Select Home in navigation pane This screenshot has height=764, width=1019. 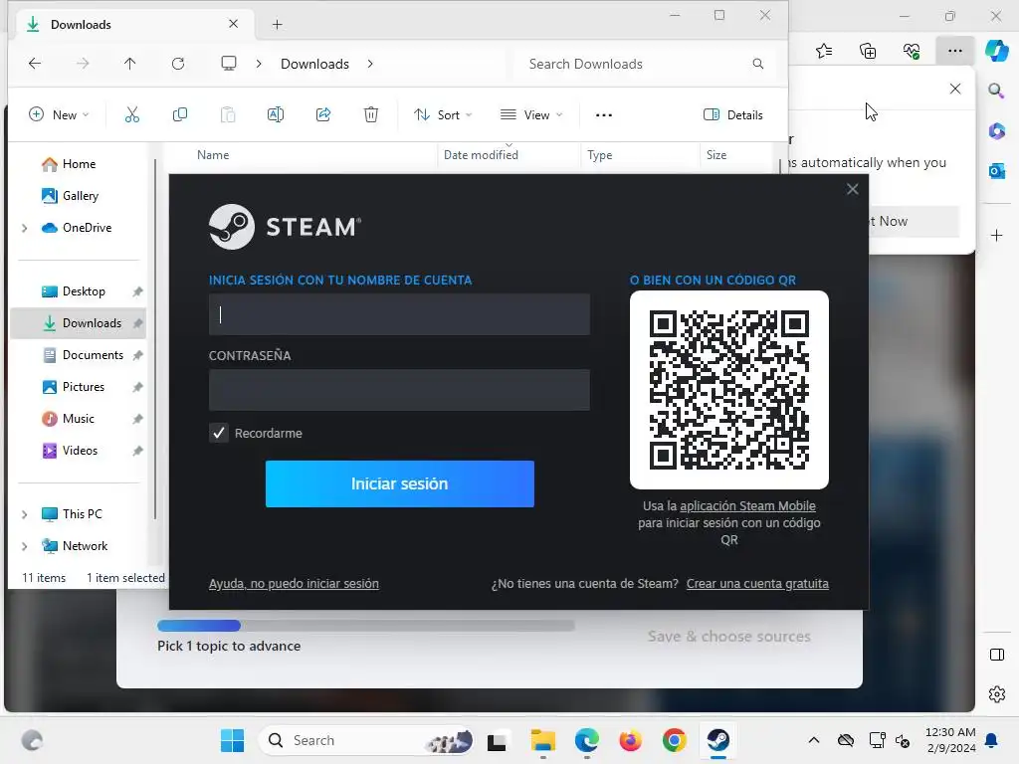pyautogui.click(x=78, y=164)
